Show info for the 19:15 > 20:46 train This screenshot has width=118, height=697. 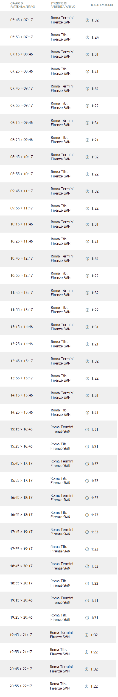(87, 600)
